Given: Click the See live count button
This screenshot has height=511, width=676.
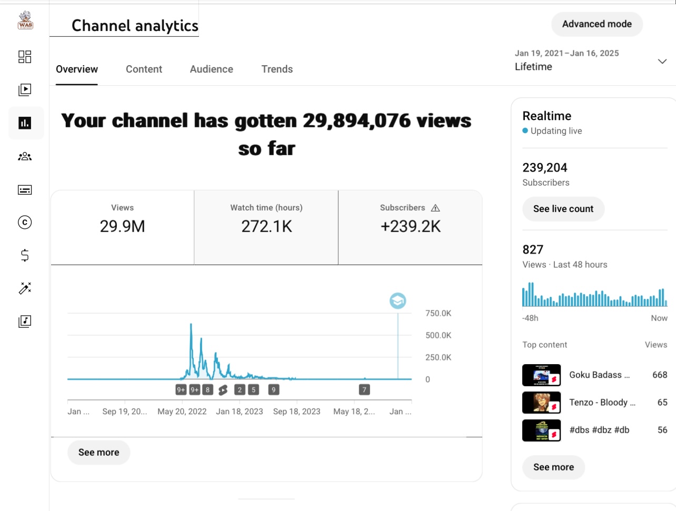Looking at the screenshot, I should point(563,209).
